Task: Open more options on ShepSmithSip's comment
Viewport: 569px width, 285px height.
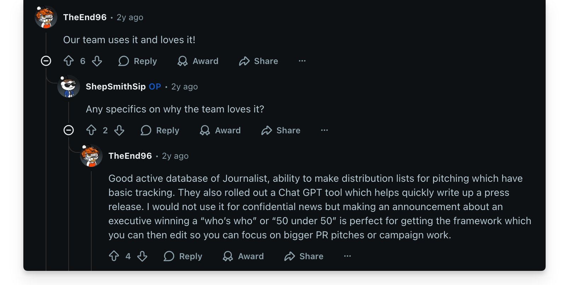Action: (x=324, y=130)
